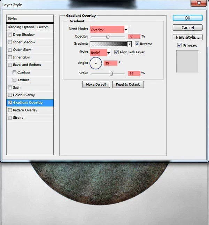Screen dimensions: 209x225
Task: Uncheck the Reverse gradient checkbox
Action: pyautogui.click(x=137, y=44)
